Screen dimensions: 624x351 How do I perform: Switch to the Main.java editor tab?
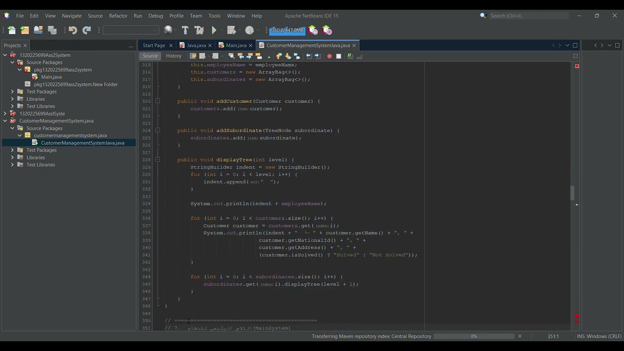(x=236, y=45)
